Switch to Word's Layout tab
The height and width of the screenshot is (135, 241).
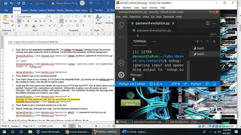pos(42,10)
